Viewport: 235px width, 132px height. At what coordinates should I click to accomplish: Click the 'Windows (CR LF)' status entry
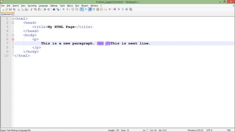pos(195,130)
